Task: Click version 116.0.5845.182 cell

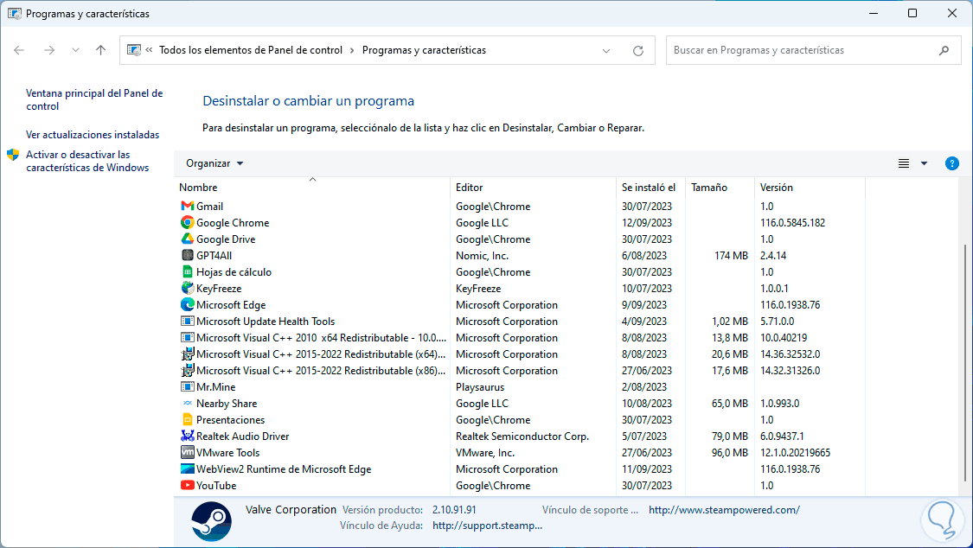Action: [792, 222]
